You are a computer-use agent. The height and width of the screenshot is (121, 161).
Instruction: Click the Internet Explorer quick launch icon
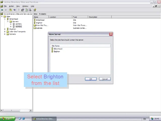point(24,119)
